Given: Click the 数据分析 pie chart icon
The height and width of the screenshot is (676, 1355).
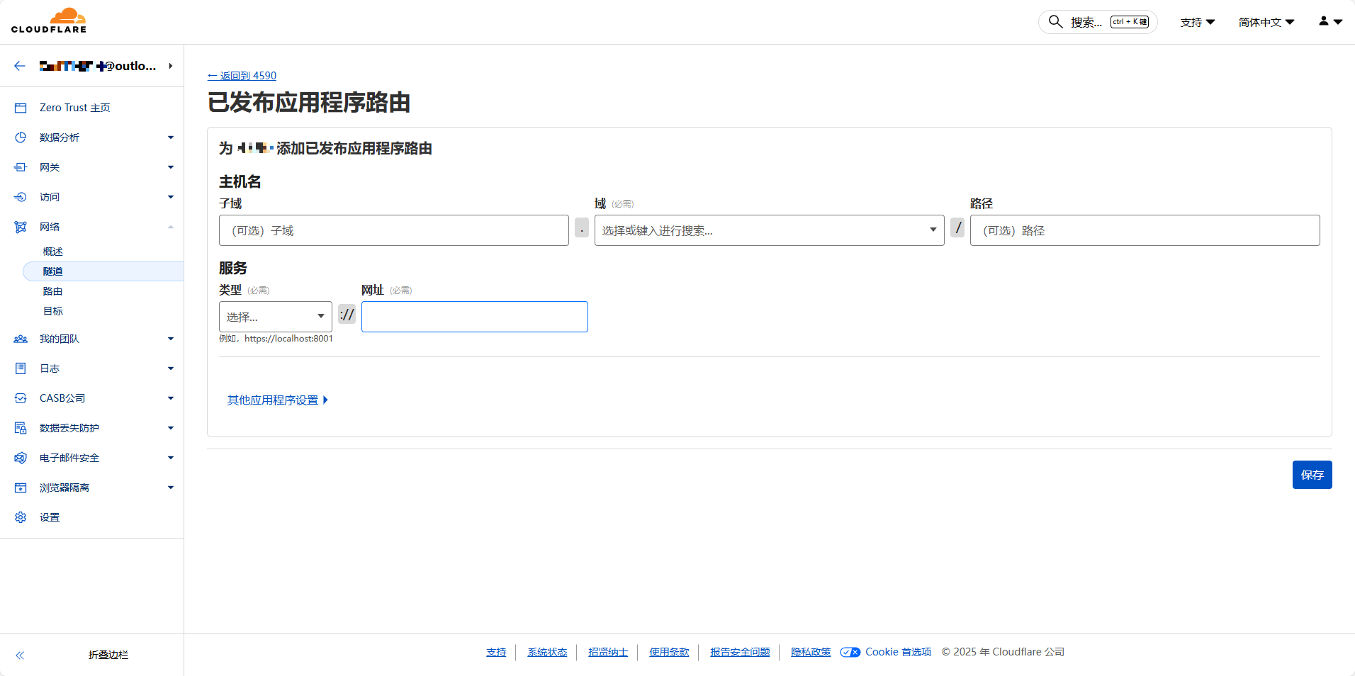Looking at the screenshot, I should [21, 137].
